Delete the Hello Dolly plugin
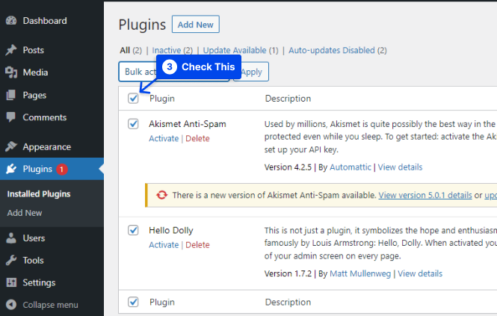 click(x=197, y=245)
